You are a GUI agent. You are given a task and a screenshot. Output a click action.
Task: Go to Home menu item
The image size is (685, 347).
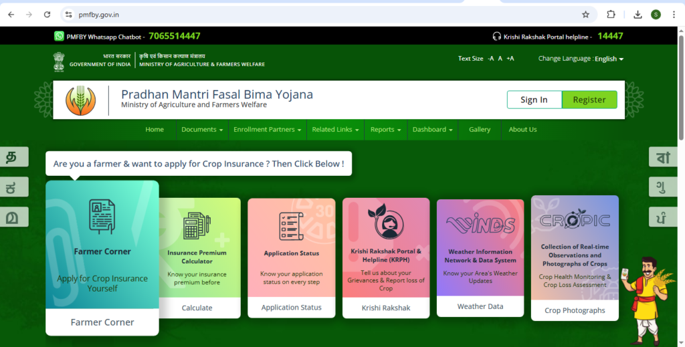pos(155,130)
